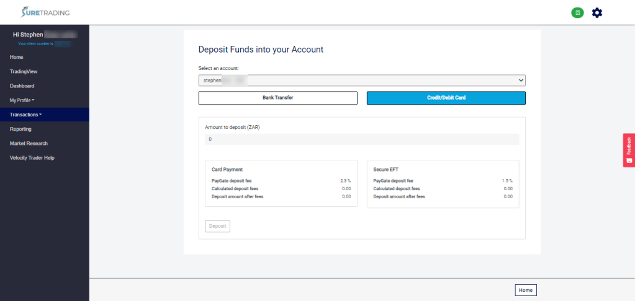The image size is (635, 301).
Task: Expand Transactions submenu
Action: click(x=26, y=115)
